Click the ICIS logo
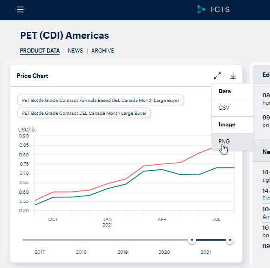This screenshot has width=270, height=268. pos(213,9)
